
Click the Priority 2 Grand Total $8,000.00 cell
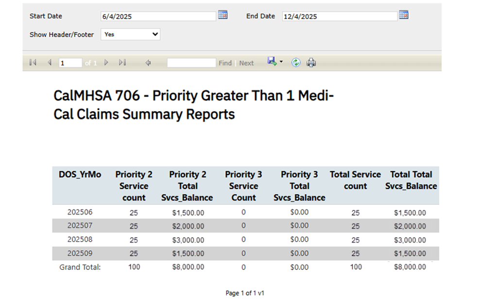point(188,267)
